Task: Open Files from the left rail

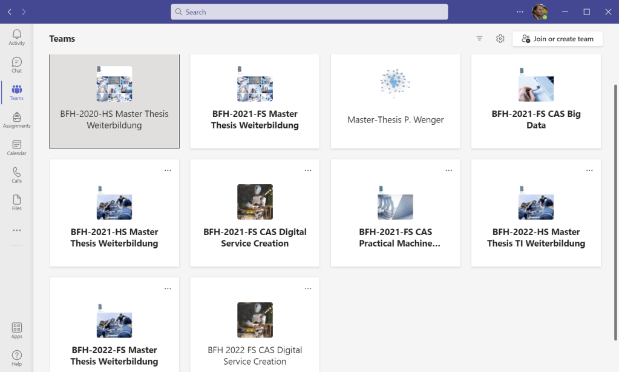Action: (16, 202)
